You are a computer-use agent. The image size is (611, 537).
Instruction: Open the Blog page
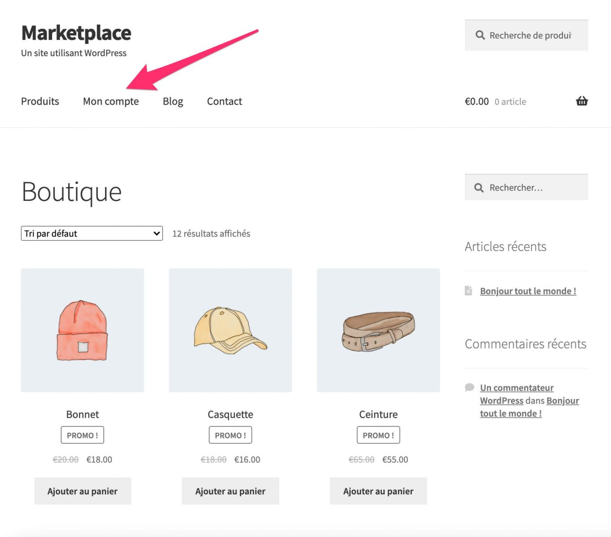click(x=173, y=101)
